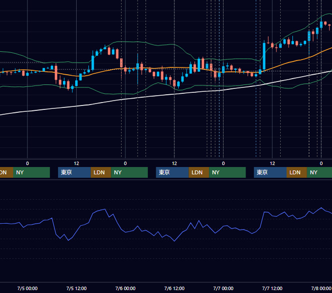Click the NY label following the first full LDN block
The width and height of the screenshot is (332, 293).
coord(118,172)
